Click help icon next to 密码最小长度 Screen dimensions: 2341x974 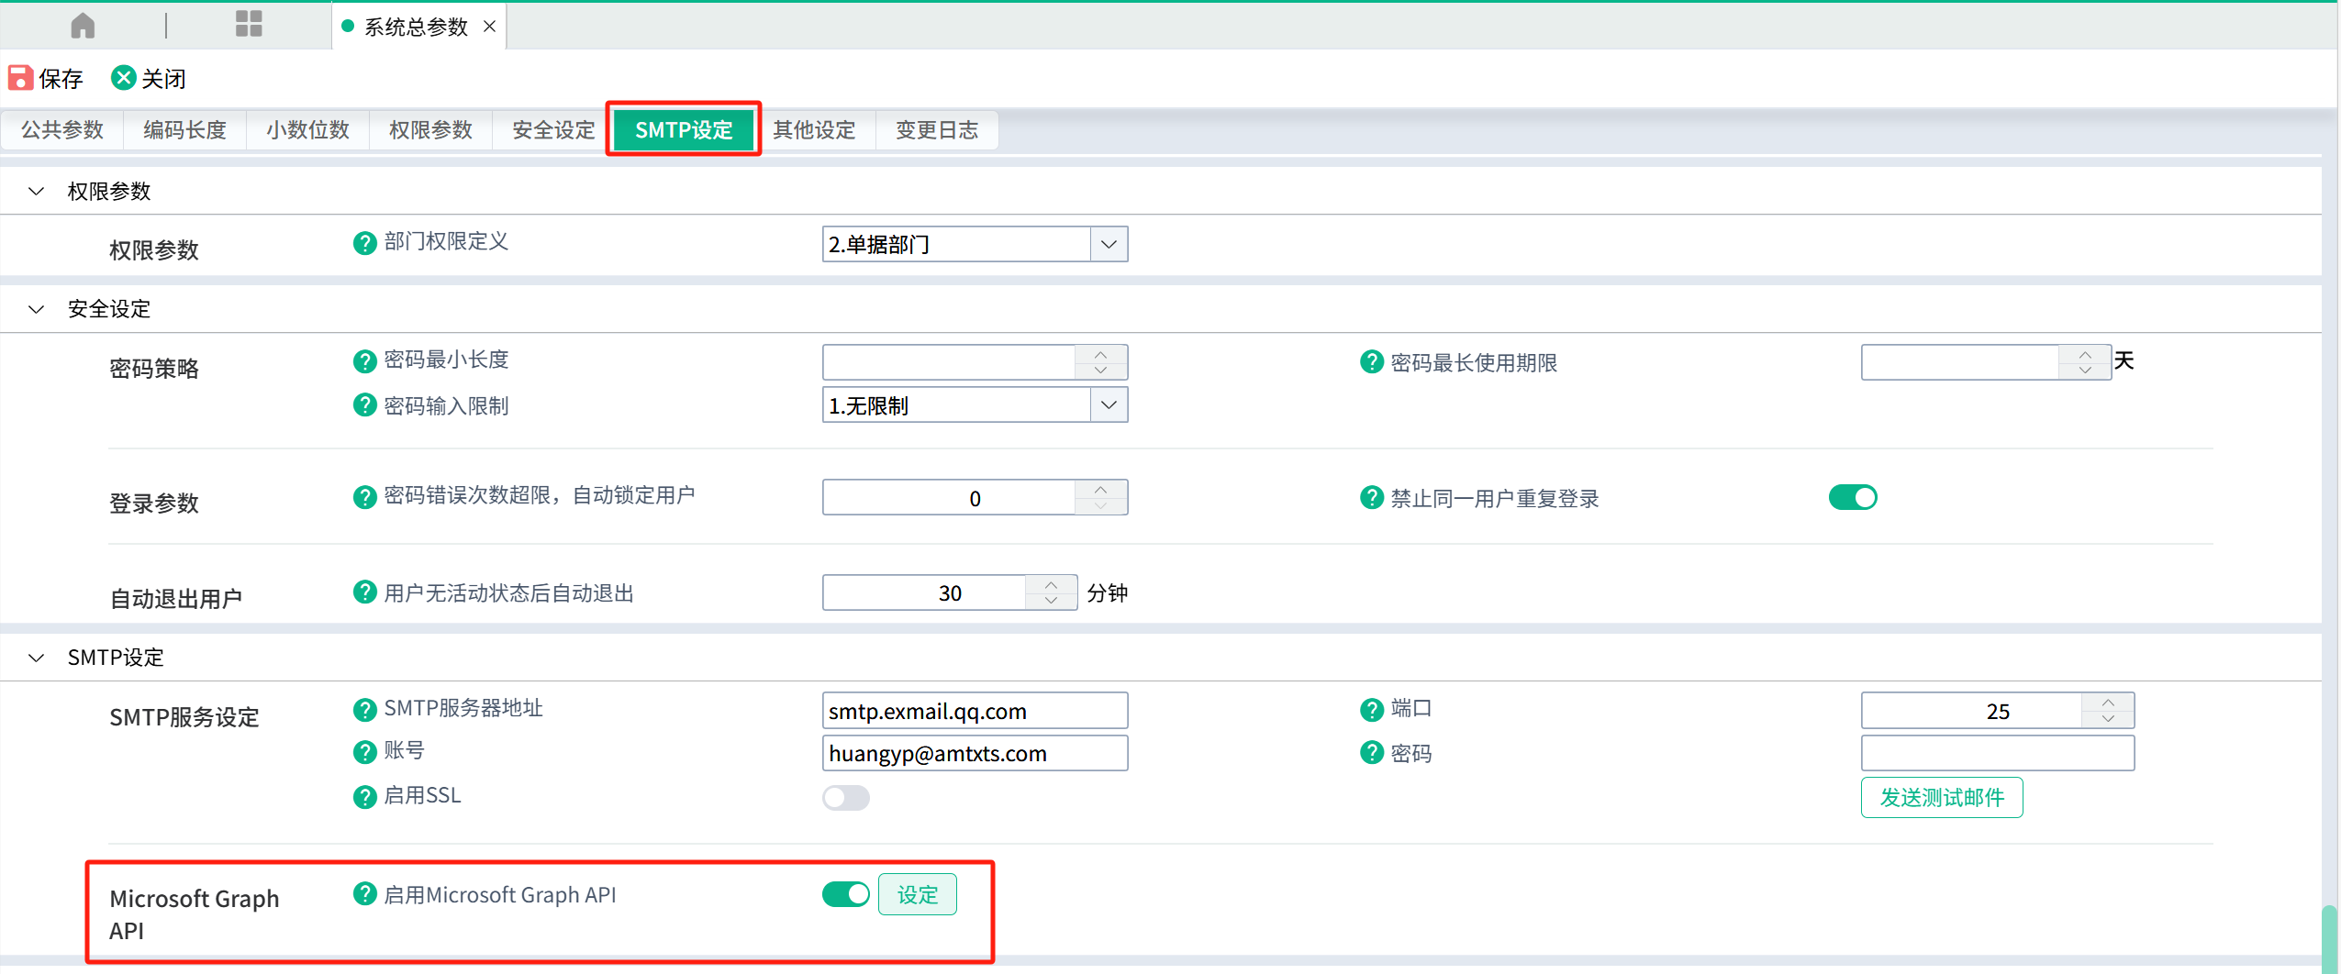(364, 361)
